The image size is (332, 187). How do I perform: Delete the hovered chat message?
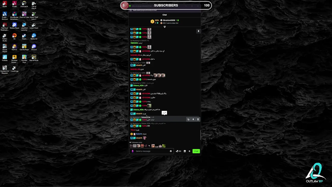pos(198,119)
